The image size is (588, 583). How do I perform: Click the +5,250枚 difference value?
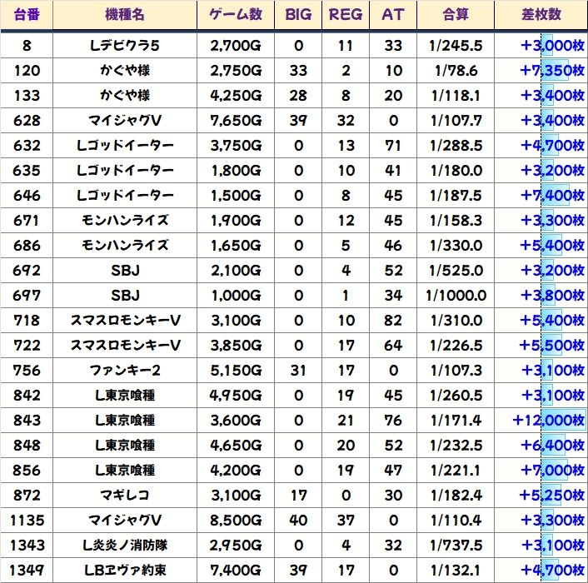tap(552, 496)
